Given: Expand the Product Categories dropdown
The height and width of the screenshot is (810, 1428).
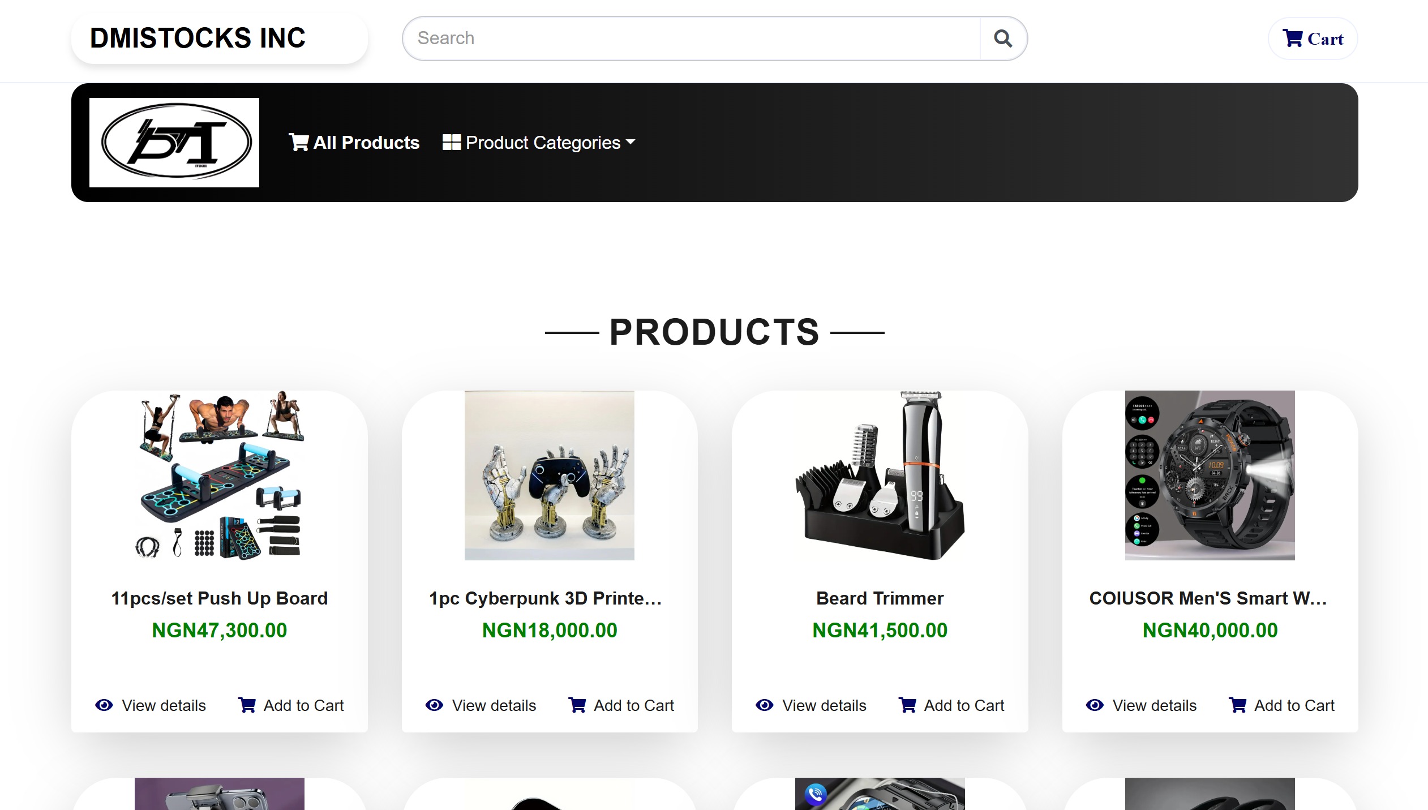Looking at the screenshot, I should [542, 143].
